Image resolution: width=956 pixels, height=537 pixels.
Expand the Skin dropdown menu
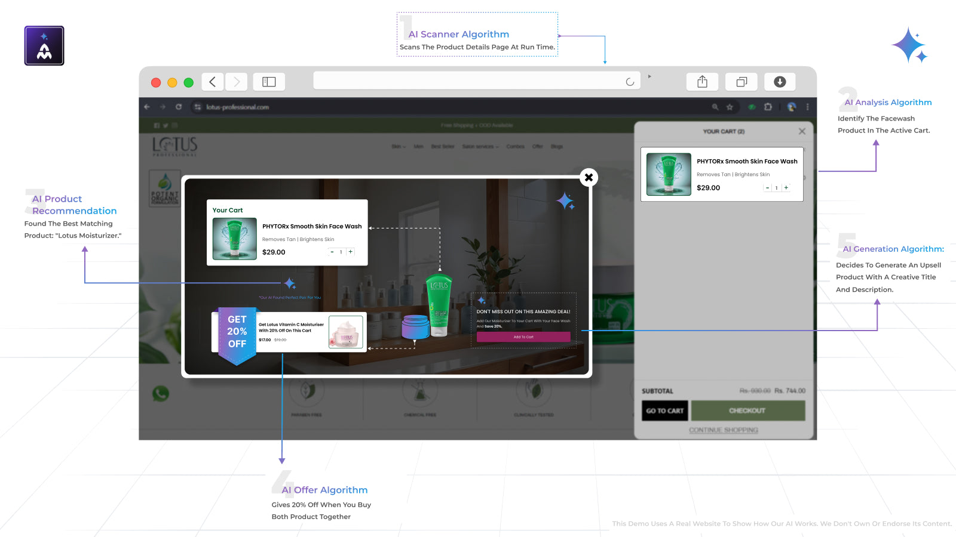(x=398, y=146)
